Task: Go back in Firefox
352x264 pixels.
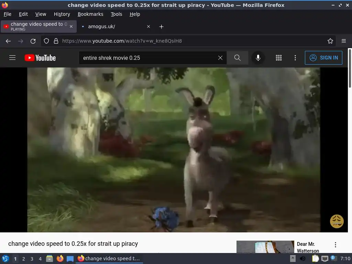Action: pyautogui.click(x=8, y=41)
